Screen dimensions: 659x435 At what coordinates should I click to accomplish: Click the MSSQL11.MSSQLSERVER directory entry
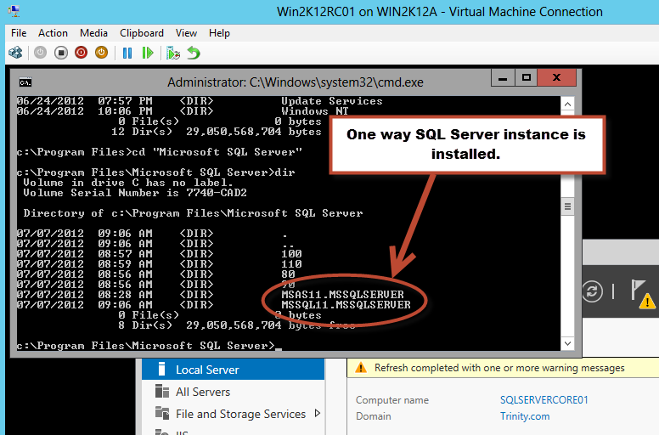346,305
